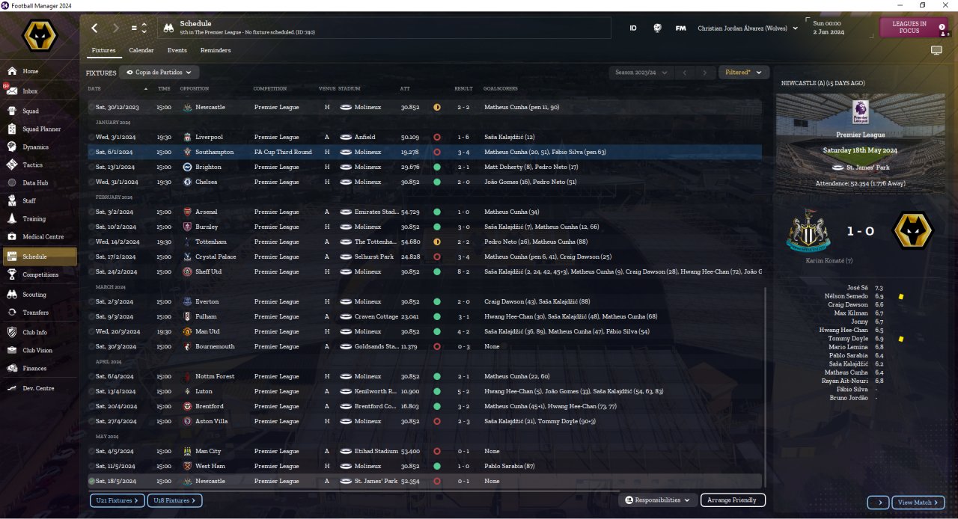Go back with the left arrow
Screen dimensions: 958x519
[x=94, y=28]
